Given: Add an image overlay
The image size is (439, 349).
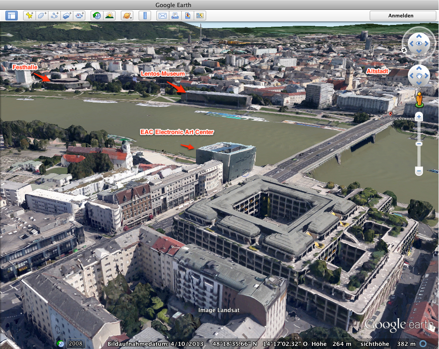Looking at the screenshot, I should click(x=67, y=16).
